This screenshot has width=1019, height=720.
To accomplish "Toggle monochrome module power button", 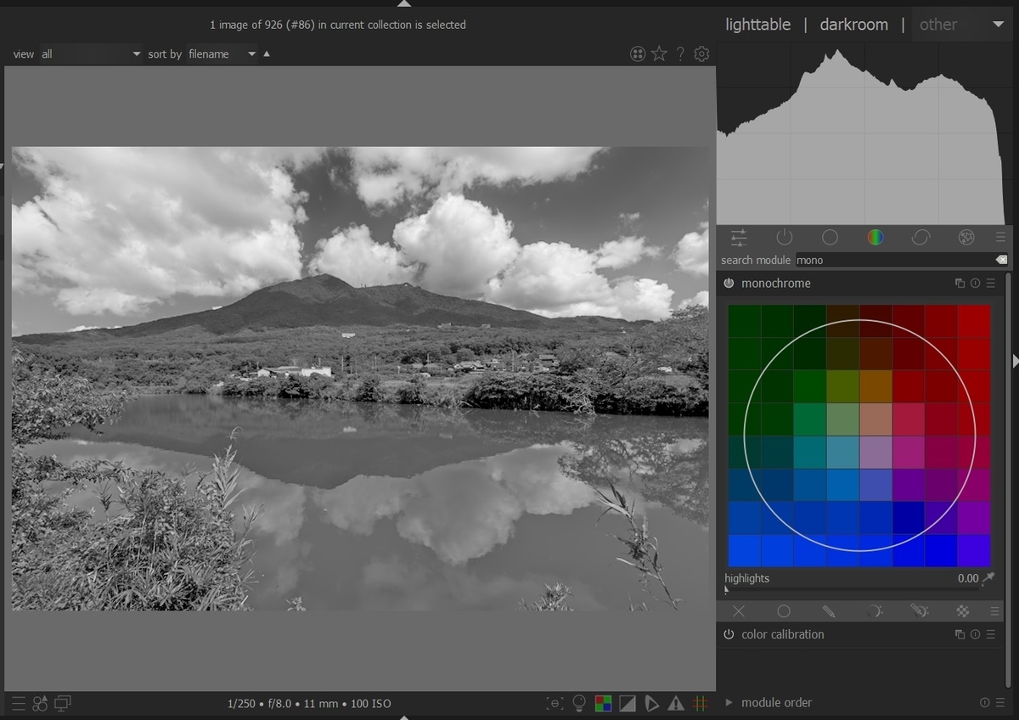I will pos(729,284).
